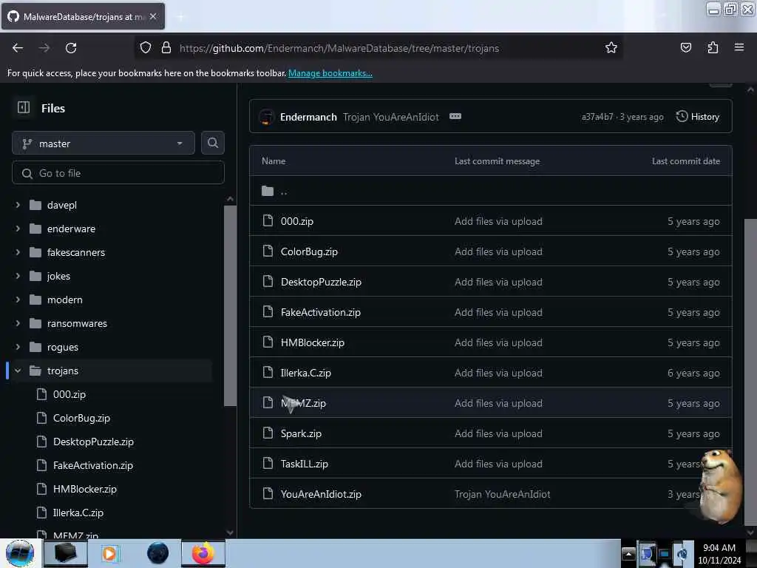The height and width of the screenshot is (568, 757).
Task: Select DesktopPuzzle.zip in the file tree
Action: click(x=93, y=442)
